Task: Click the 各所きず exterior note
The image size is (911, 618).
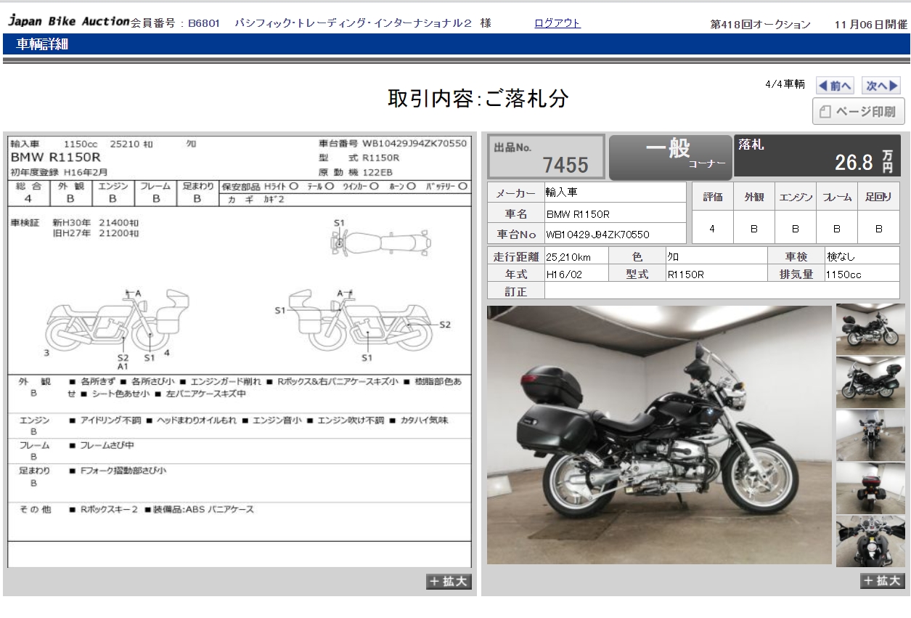Action: (x=91, y=381)
